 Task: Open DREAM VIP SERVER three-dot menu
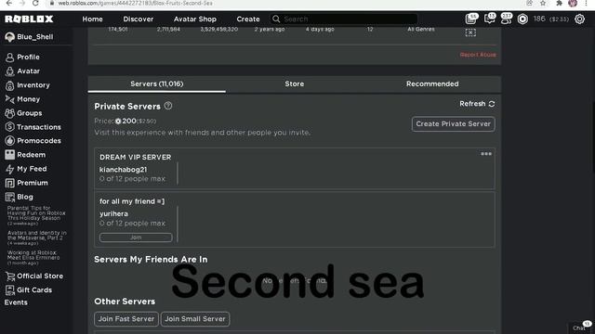point(486,154)
